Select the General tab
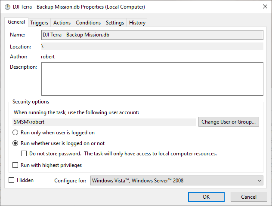Image resolution: width=272 pixels, height=206 pixels. click(x=16, y=22)
